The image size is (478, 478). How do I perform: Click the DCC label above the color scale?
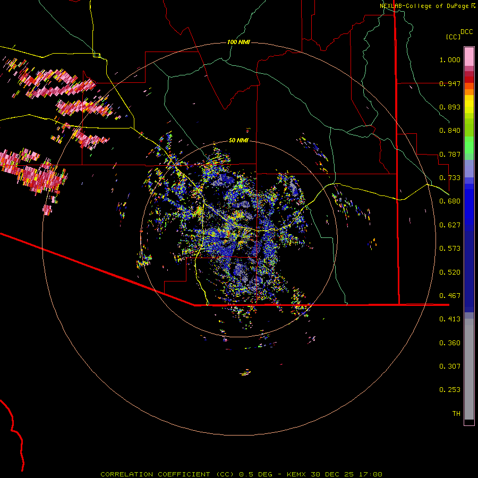click(466, 32)
